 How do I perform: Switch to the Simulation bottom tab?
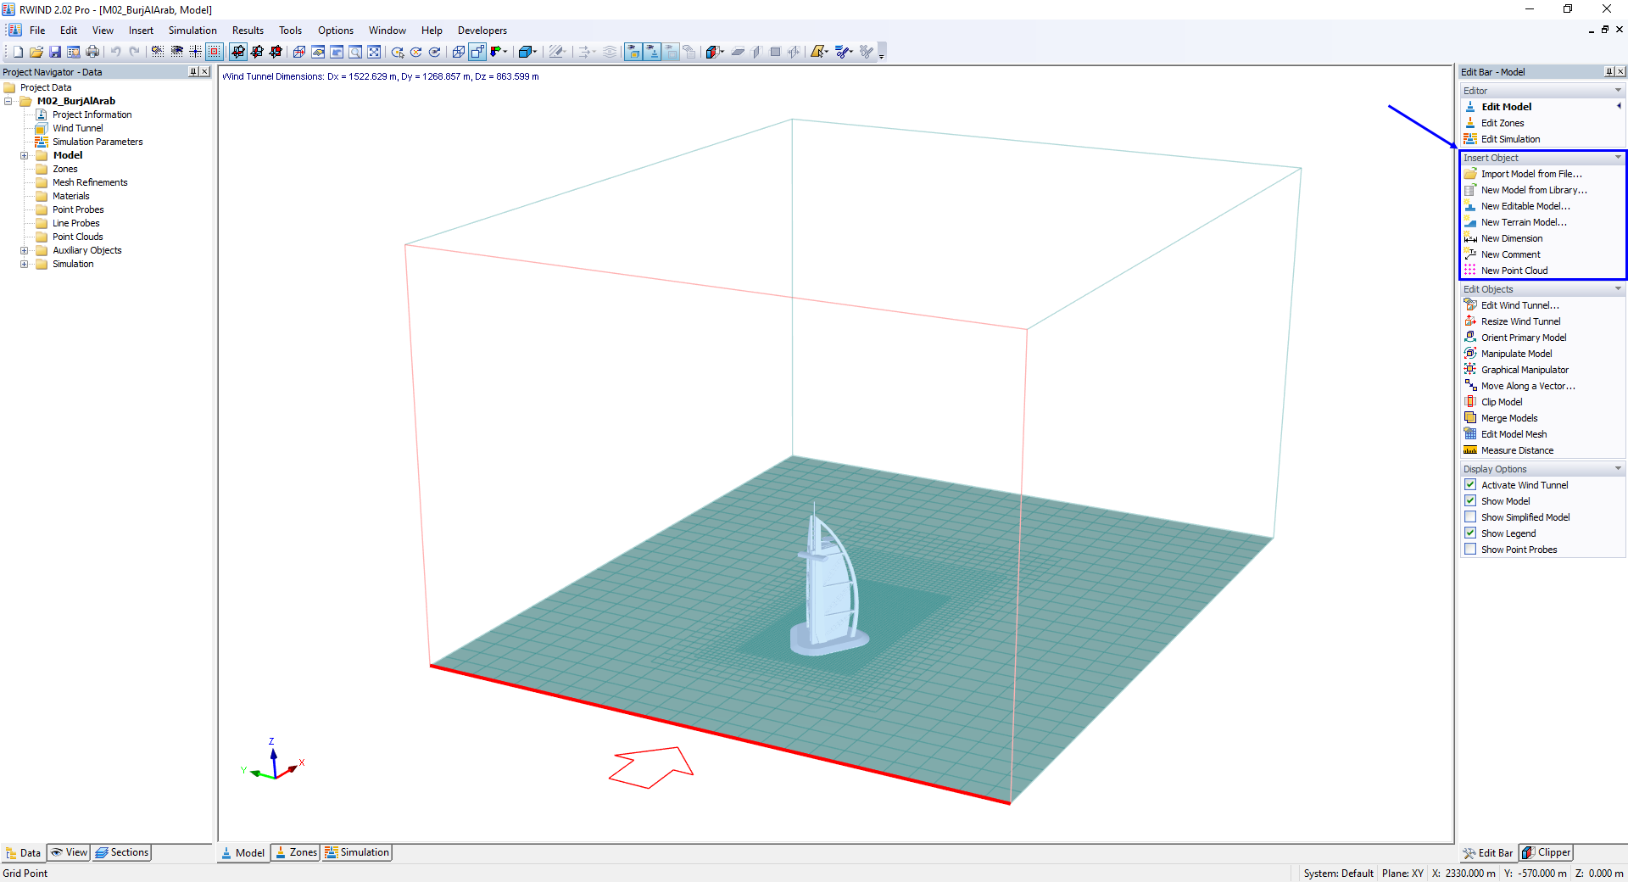click(357, 852)
